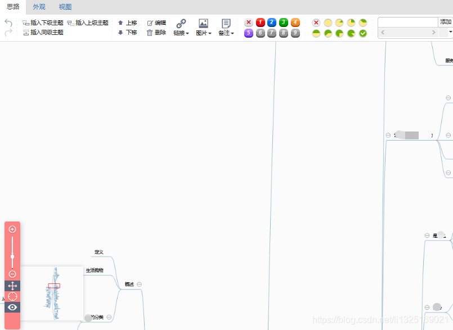Collapse the node starting with 是

tap(427, 236)
